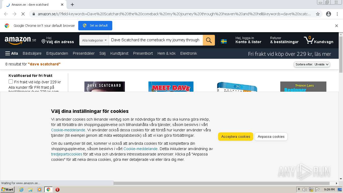Open Internet Explorer from the taskbar
The width and height of the screenshot is (343, 193).
click(x=21, y=190)
